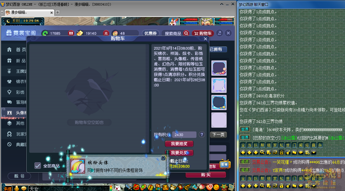Click the 我要抽奖 button
345x191 pixels.
179,144
